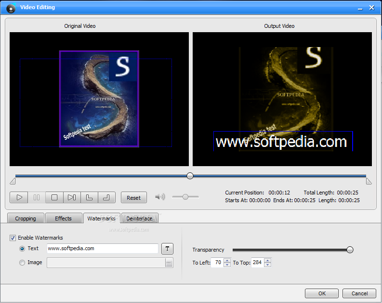Click the volume slider knob

(185, 197)
